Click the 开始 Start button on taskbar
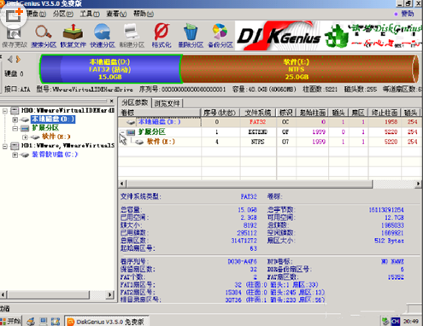The height and width of the screenshot is (326, 423). tap(11, 321)
